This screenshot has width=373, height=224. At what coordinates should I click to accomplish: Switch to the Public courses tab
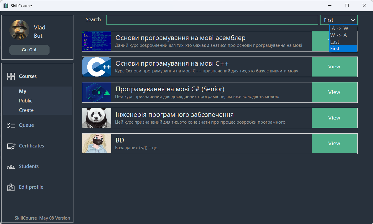[x=26, y=100]
